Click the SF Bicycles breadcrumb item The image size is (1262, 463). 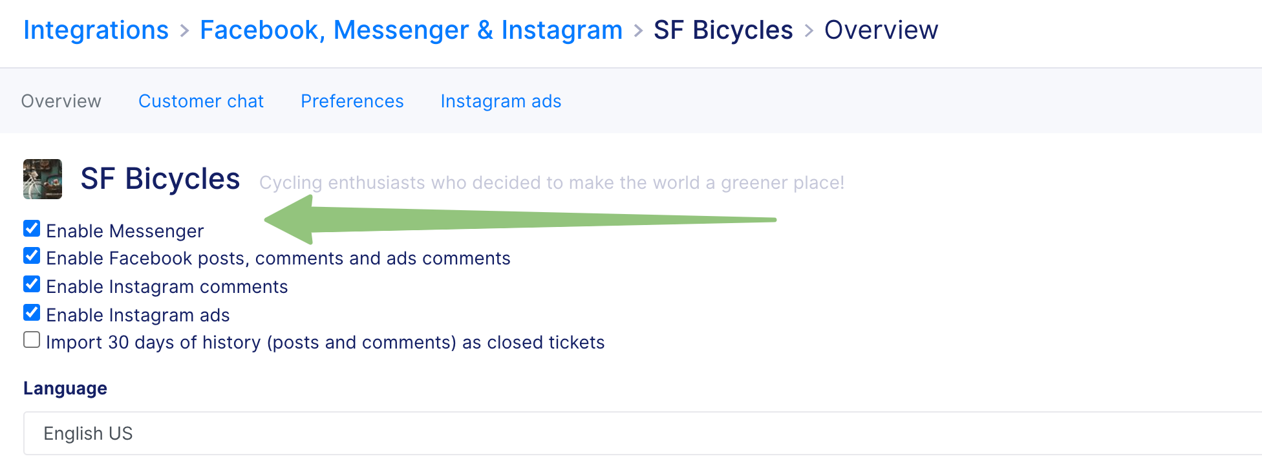723,30
